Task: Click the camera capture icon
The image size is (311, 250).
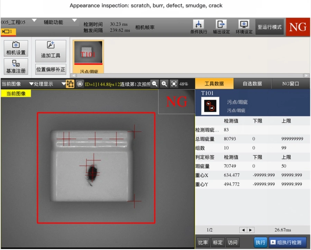Action: pyautogui.click(x=80, y=84)
